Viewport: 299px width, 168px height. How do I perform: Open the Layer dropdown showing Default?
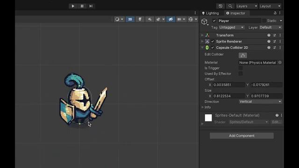271,28
